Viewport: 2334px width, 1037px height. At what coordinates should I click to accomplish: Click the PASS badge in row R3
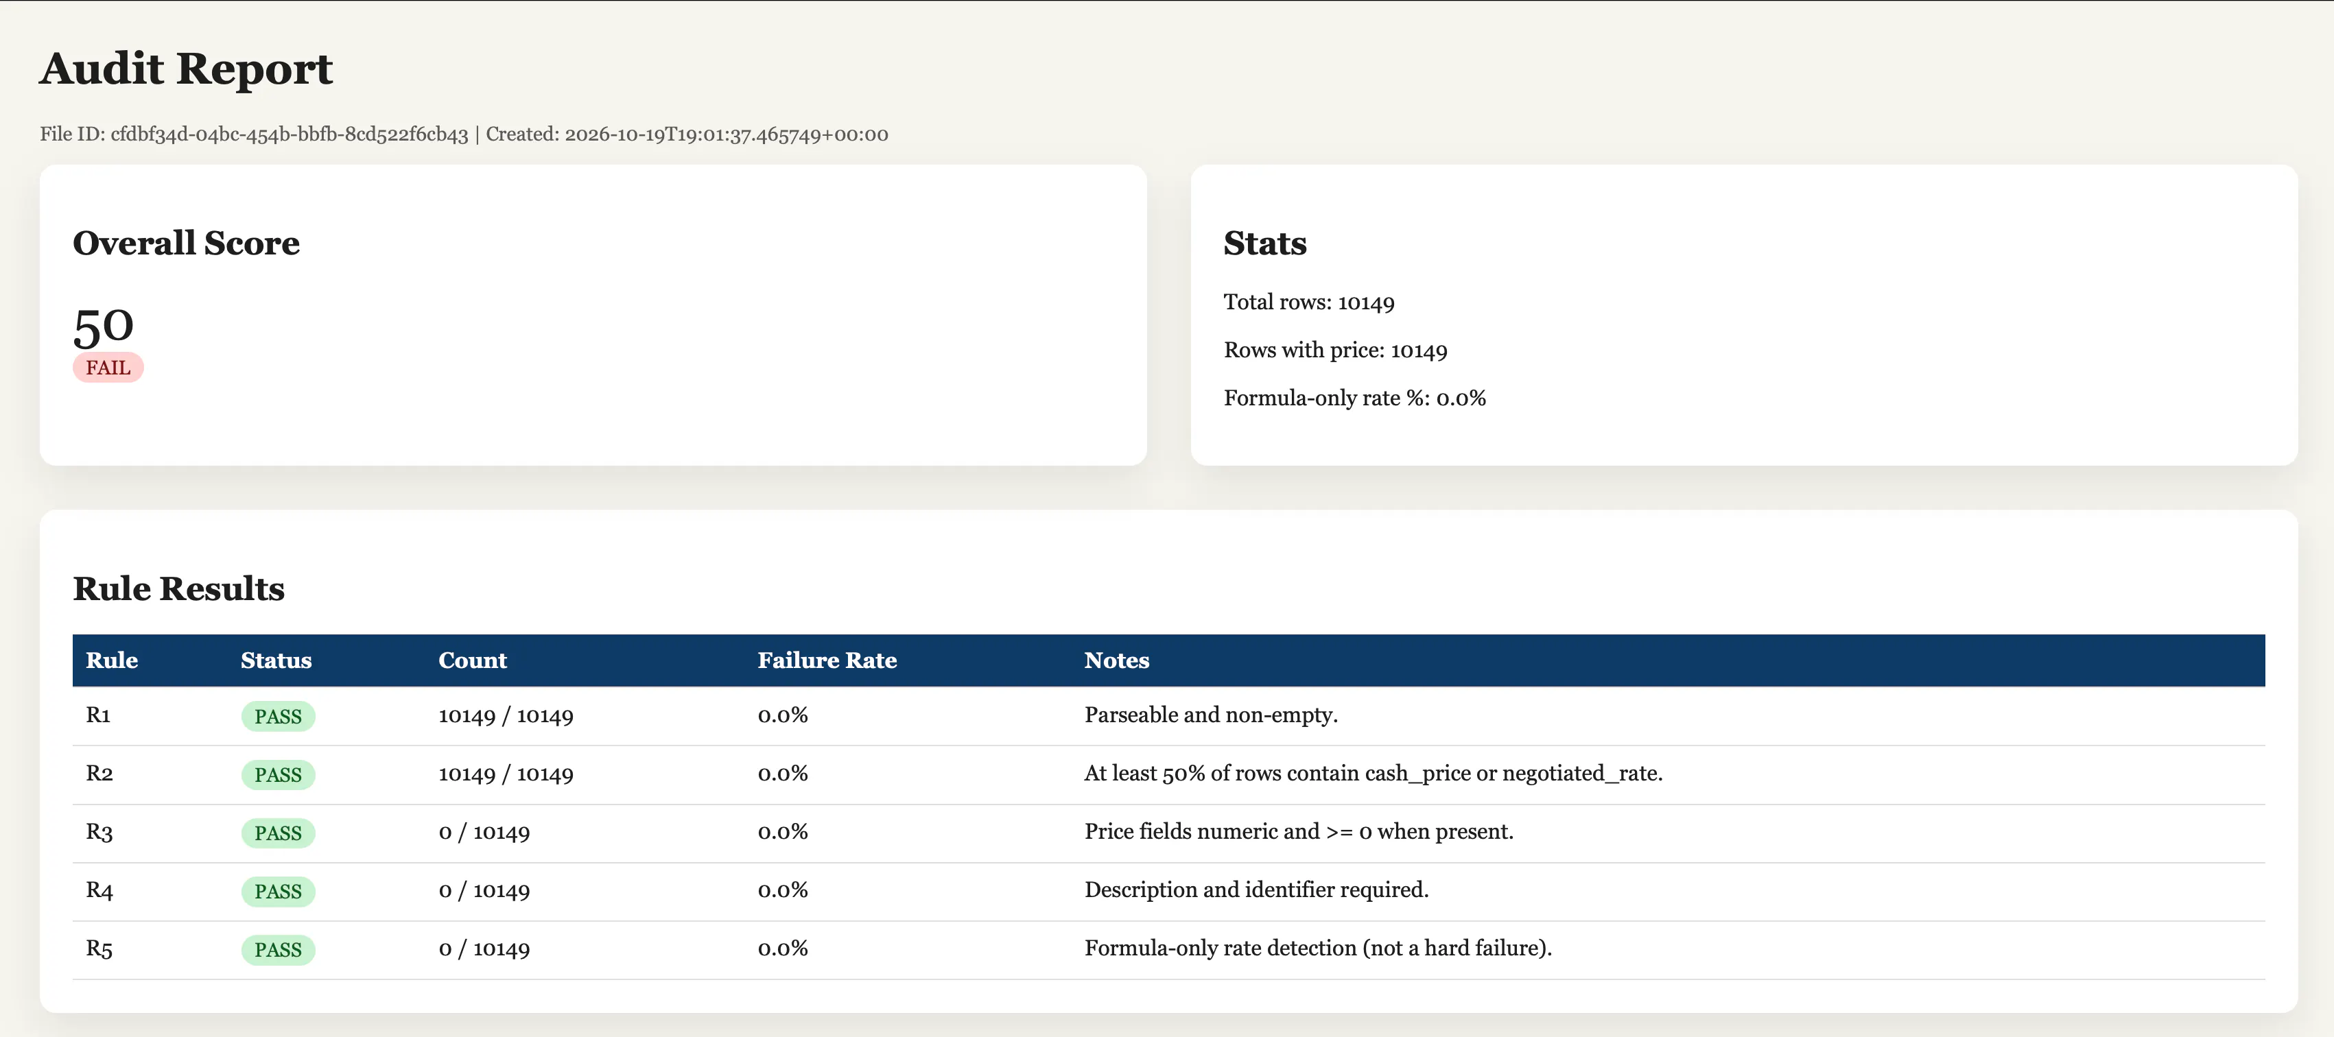pos(278,833)
